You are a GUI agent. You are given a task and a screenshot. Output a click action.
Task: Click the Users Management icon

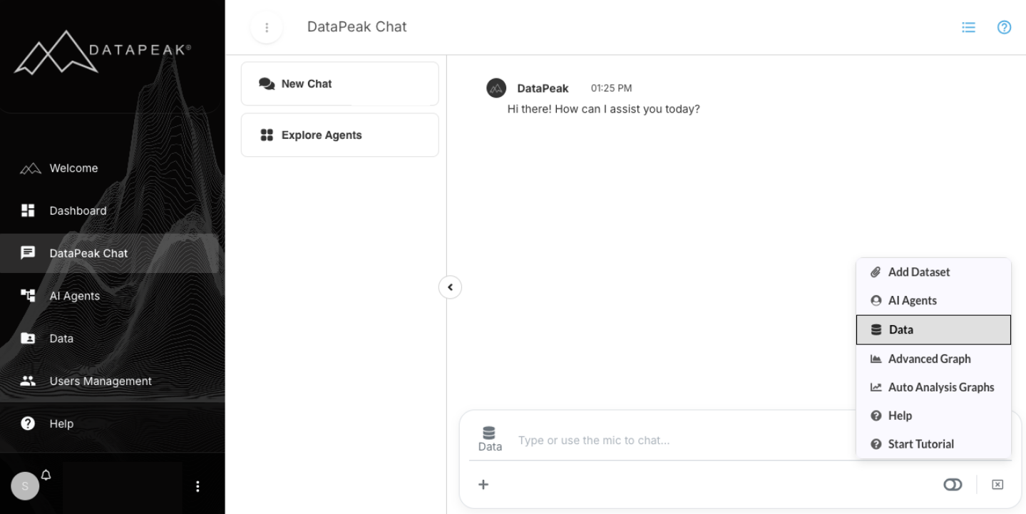click(x=27, y=381)
